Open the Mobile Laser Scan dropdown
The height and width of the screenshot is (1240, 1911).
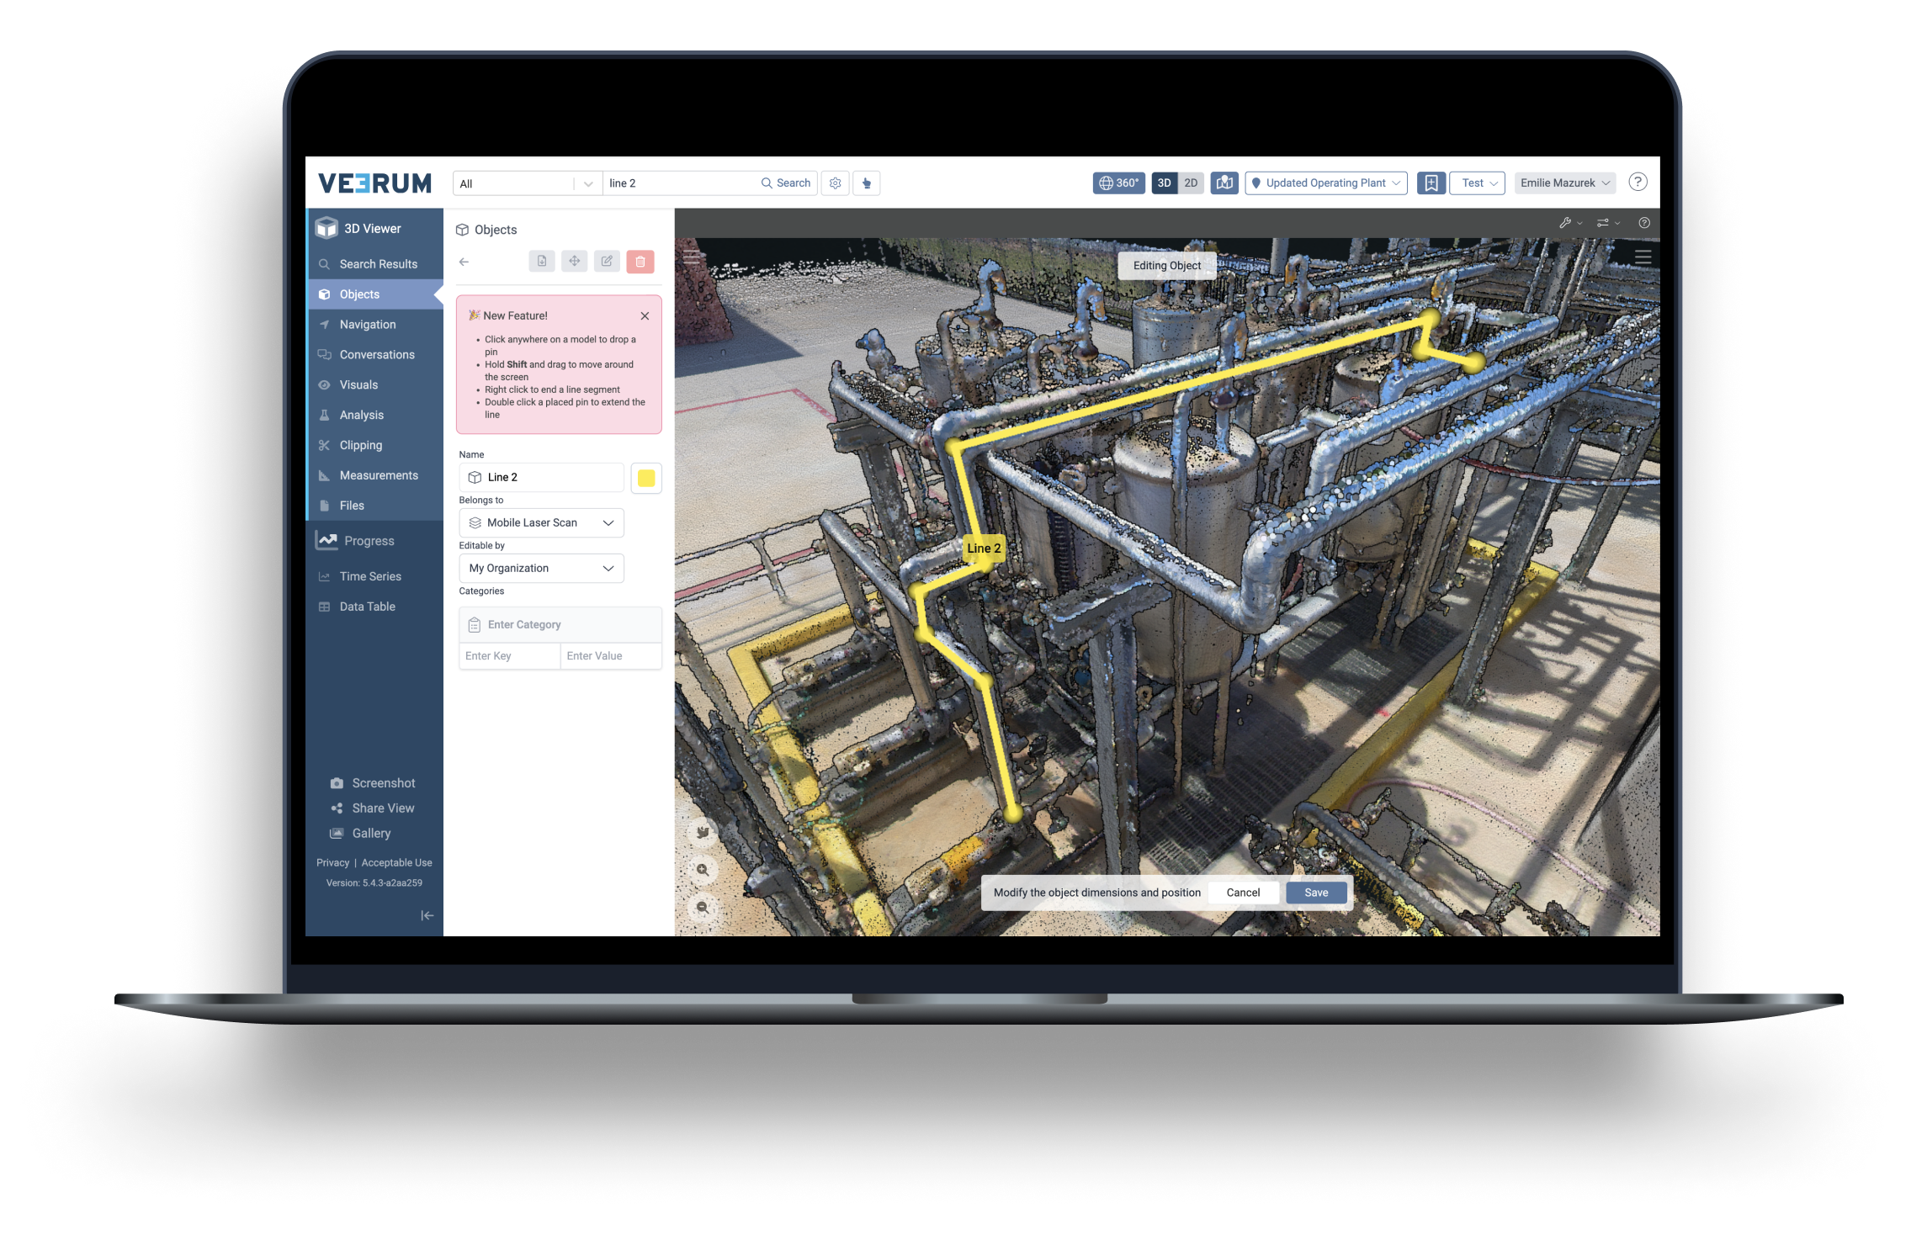point(541,522)
